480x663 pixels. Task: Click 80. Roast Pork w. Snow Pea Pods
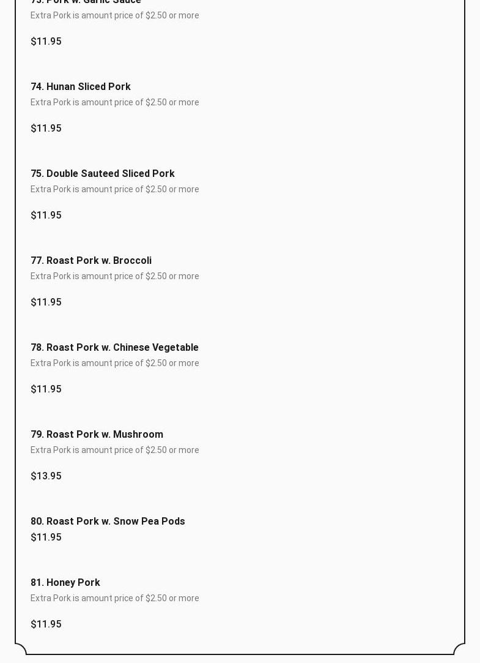pos(108,522)
